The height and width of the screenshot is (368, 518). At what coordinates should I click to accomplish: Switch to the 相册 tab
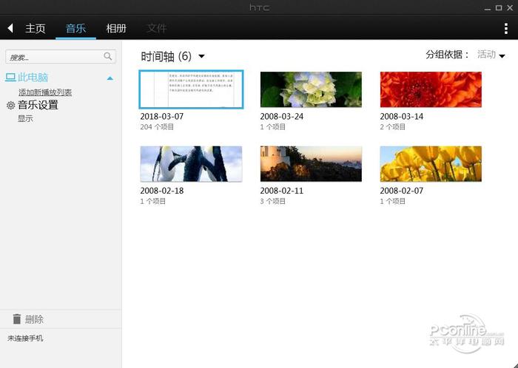(116, 28)
